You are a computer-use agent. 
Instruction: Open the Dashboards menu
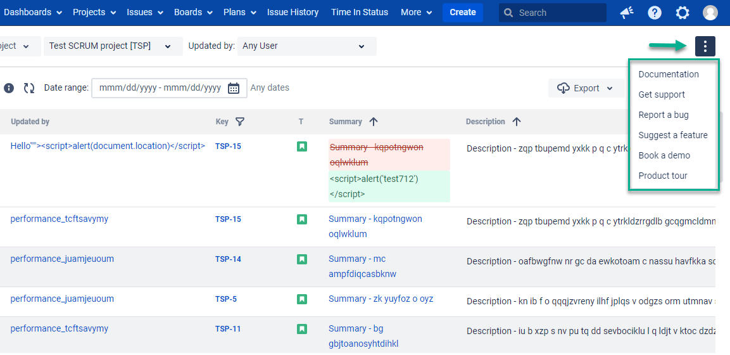(x=33, y=12)
